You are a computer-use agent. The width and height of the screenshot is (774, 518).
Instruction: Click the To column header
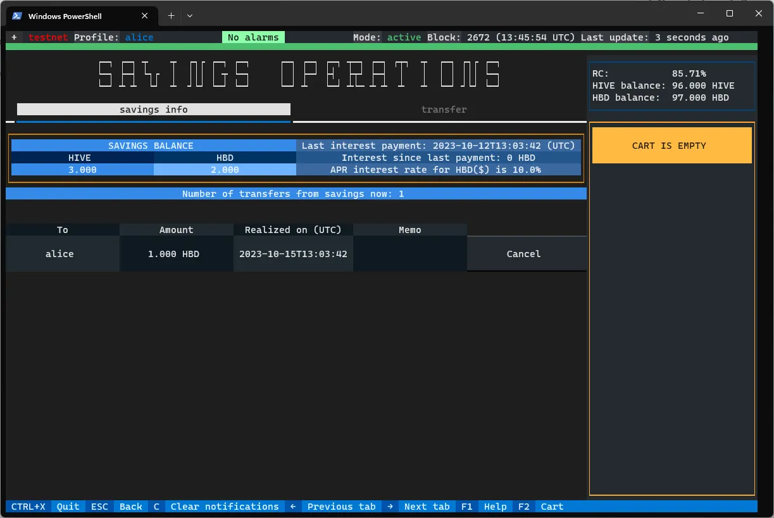[63, 230]
